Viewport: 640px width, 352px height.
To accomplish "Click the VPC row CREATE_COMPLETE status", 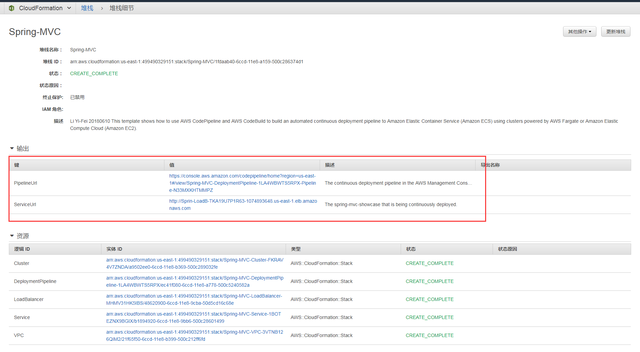I will pyautogui.click(x=430, y=335).
